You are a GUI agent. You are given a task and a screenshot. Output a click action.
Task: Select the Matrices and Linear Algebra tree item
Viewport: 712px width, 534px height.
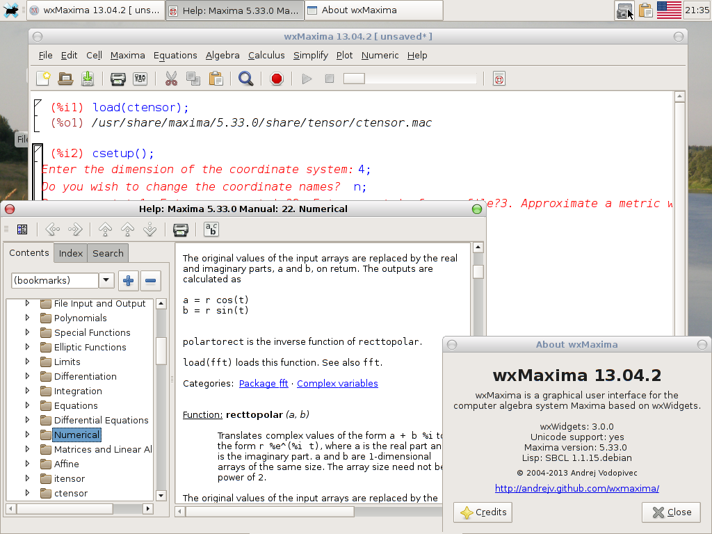[x=103, y=449]
